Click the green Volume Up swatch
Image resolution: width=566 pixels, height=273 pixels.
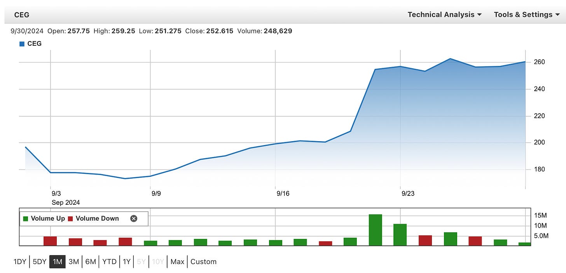pyautogui.click(x=26, y=219)
